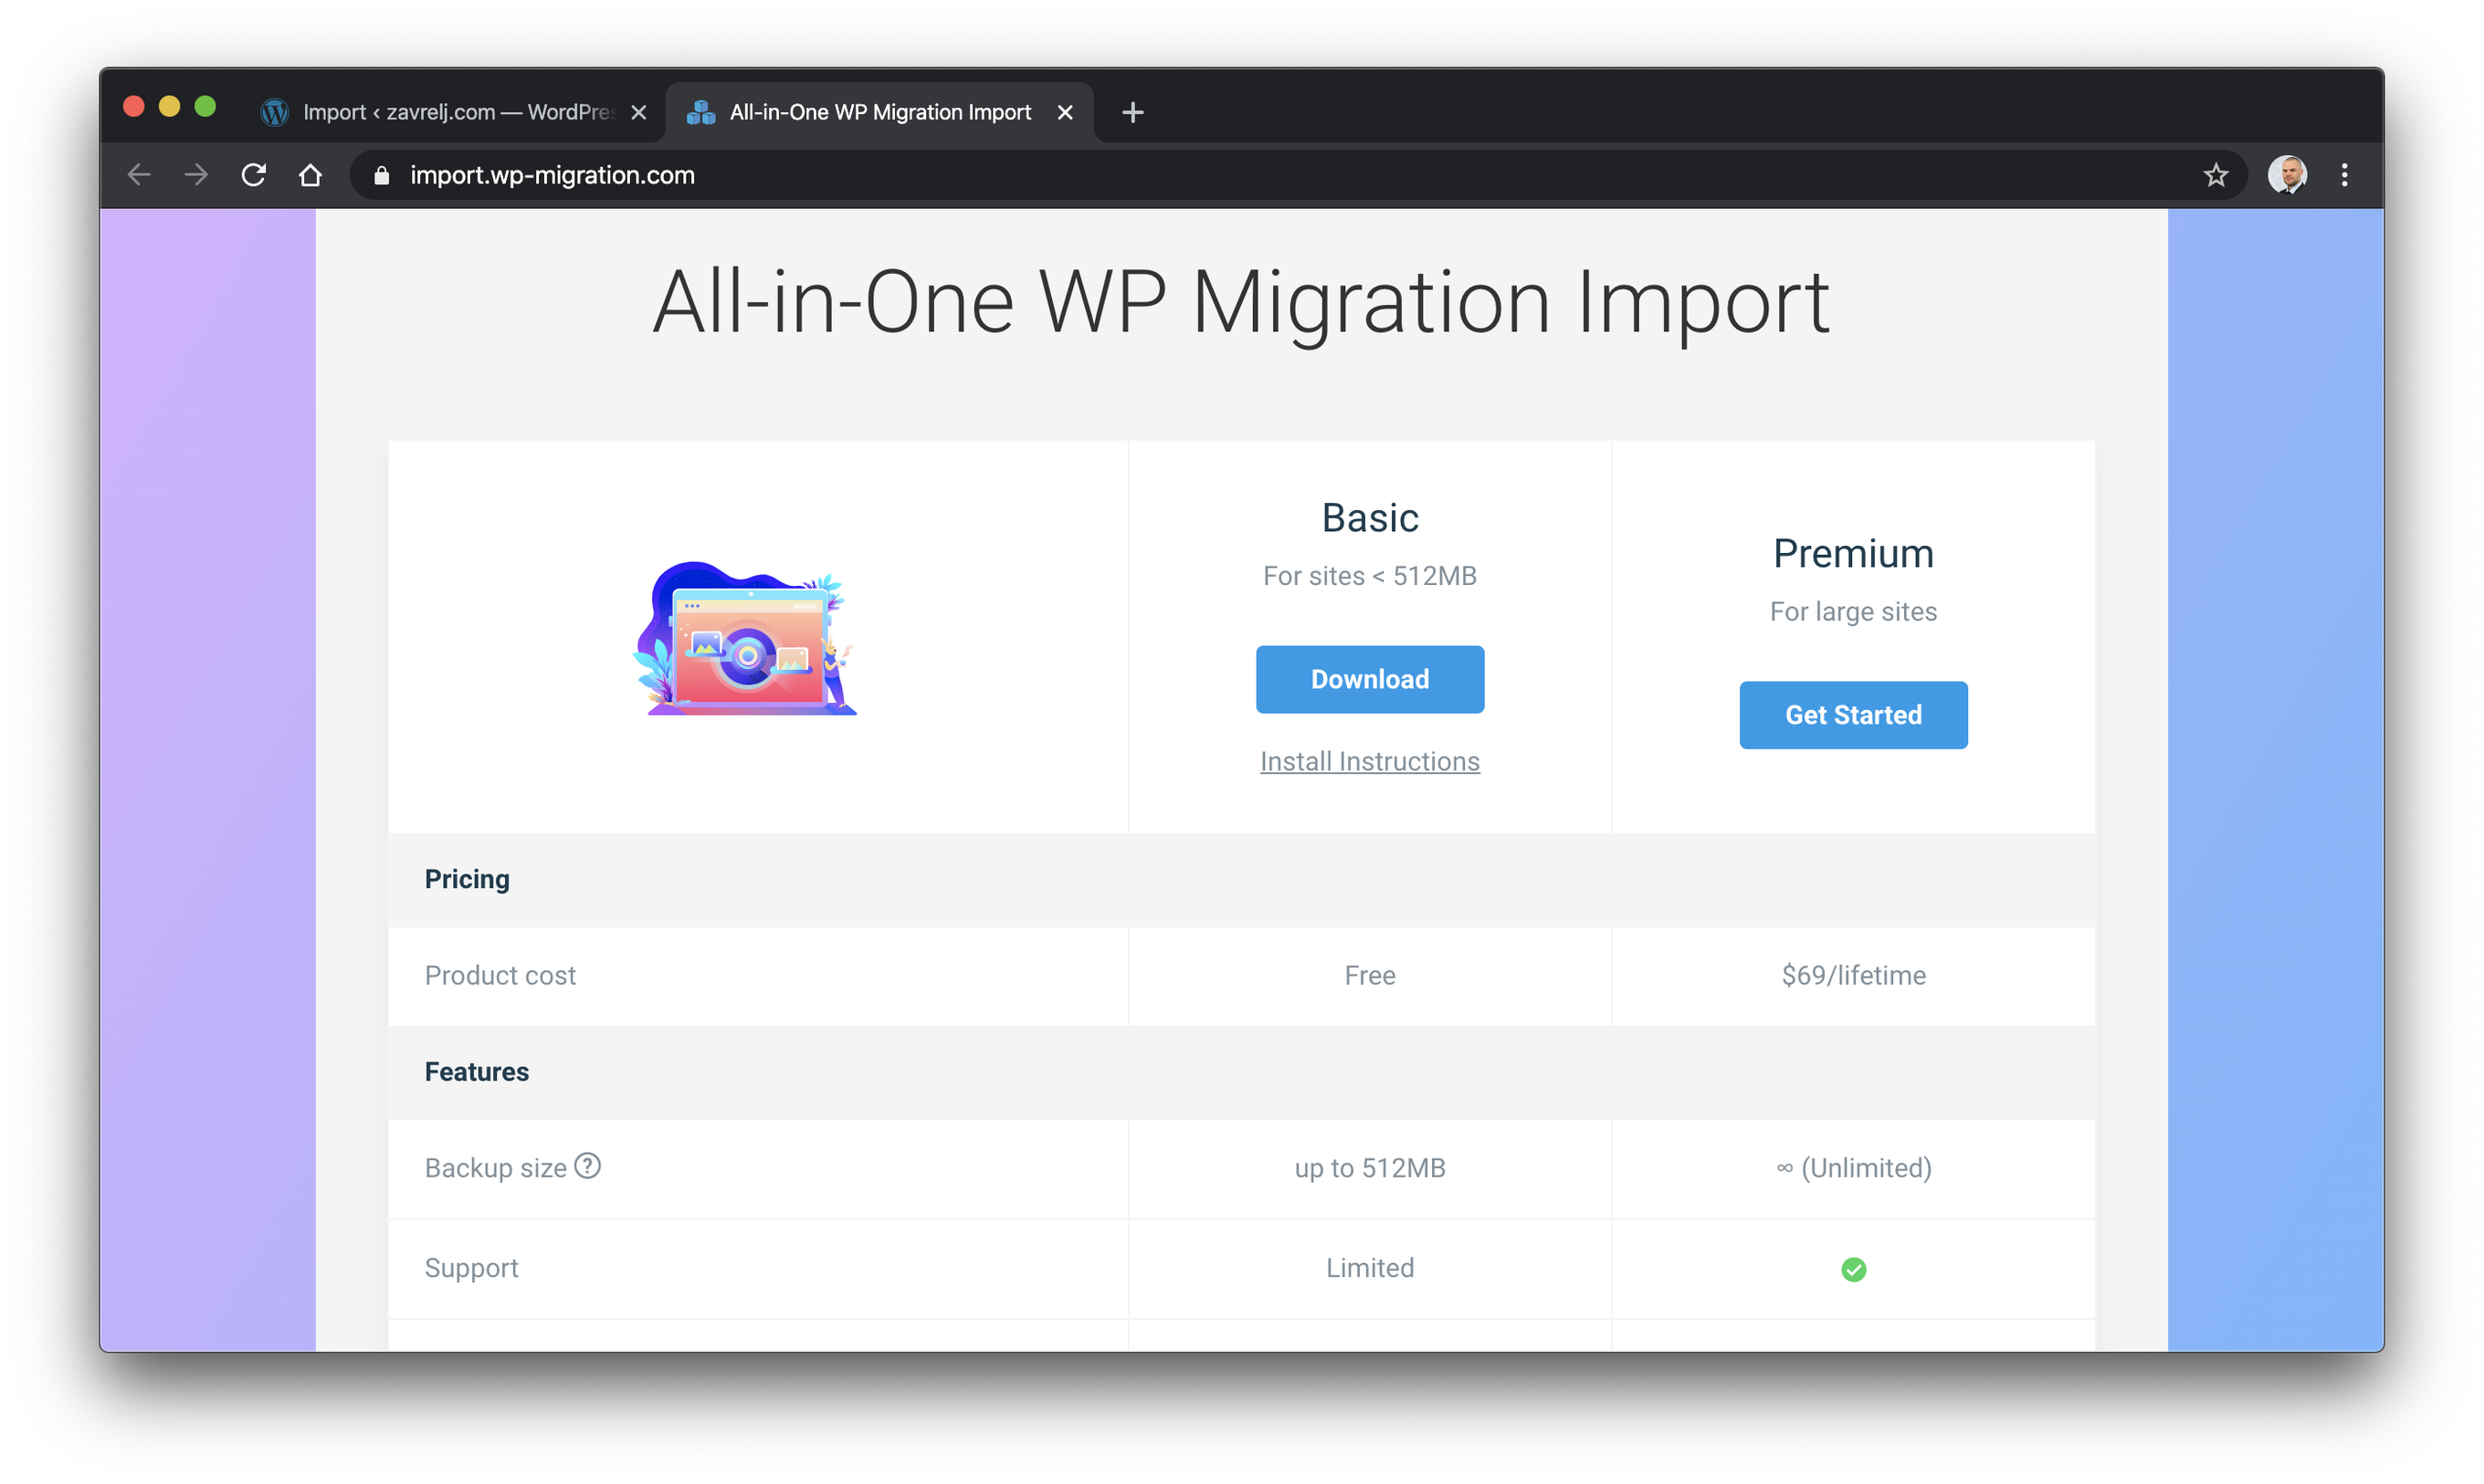
Task: Open the Chrome profile avatar
Action: [x=2287, y=175]
